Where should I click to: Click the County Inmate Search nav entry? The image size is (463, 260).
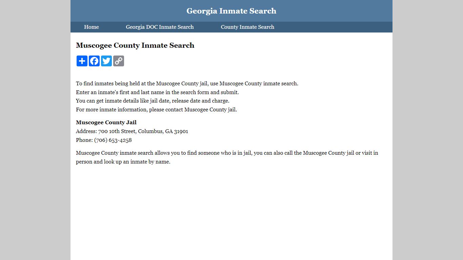pyautogui.click(x=247, y=27)
